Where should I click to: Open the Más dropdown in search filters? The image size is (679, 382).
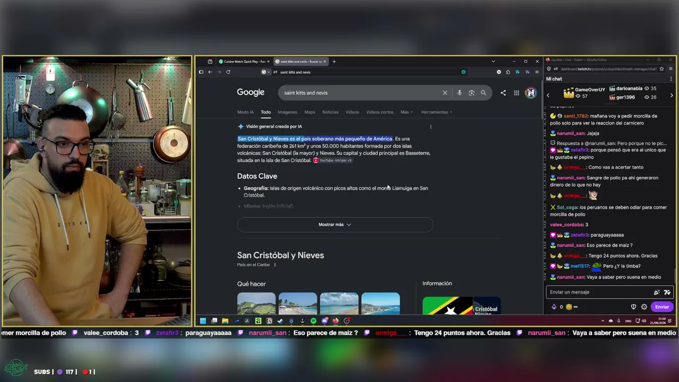click(x=407, y=112)
